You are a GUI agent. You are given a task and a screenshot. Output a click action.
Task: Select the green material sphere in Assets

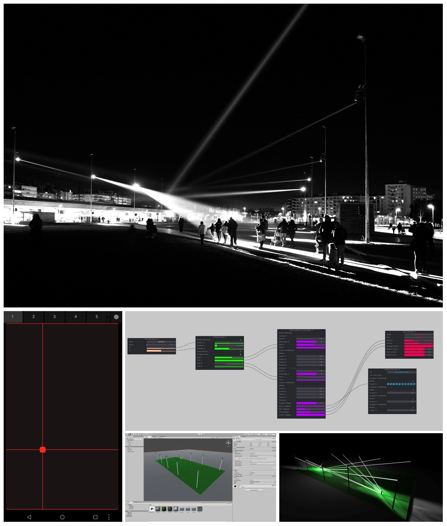tap(164, 509)
